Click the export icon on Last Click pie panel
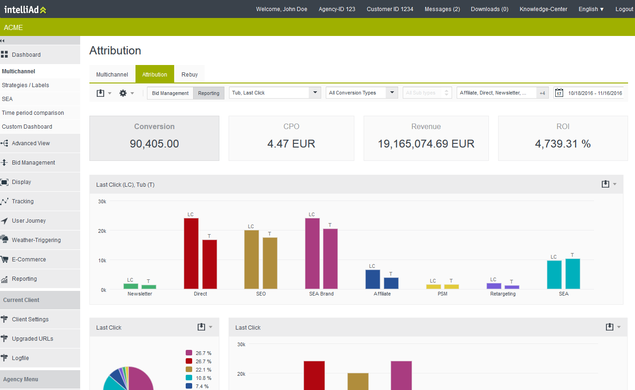 coord(201,327)
